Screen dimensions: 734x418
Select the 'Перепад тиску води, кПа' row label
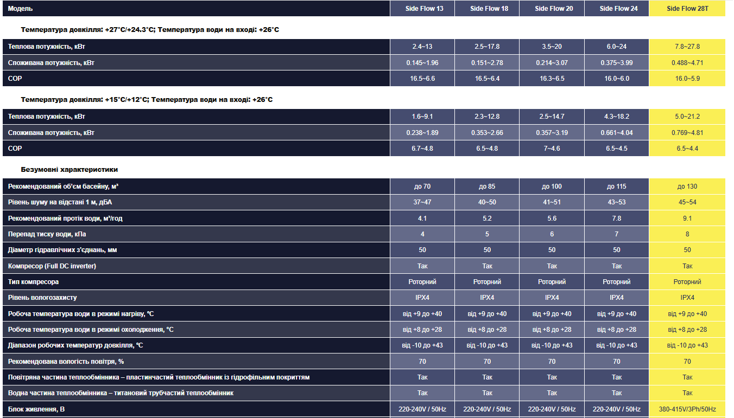[x=47, y=234]
